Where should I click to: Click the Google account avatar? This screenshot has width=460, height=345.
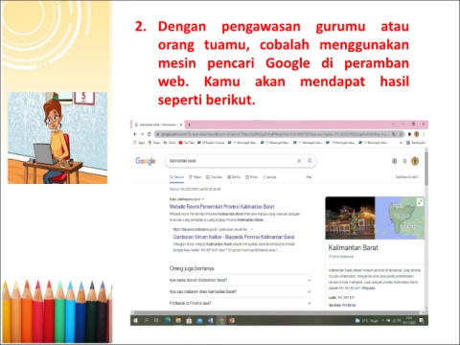415,161
